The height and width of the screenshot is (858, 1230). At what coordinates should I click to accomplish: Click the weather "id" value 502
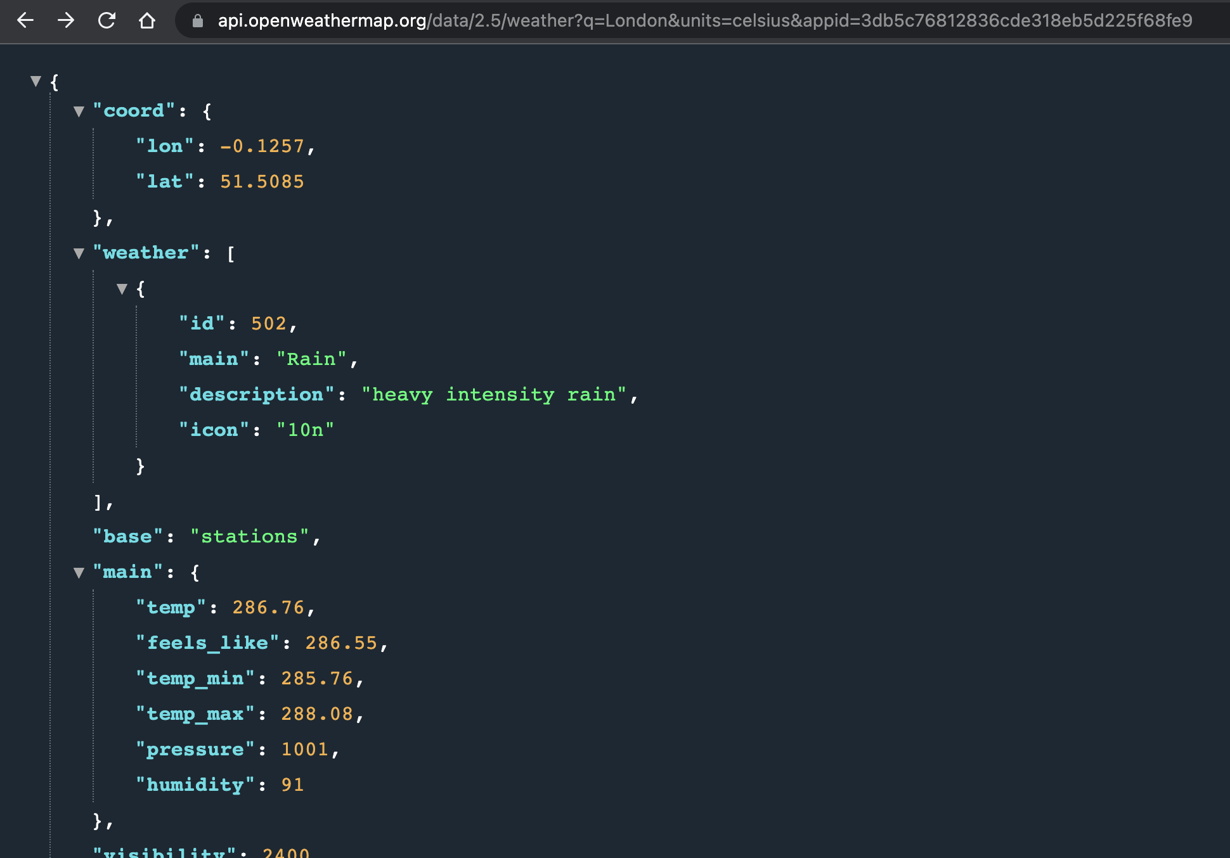269,324
